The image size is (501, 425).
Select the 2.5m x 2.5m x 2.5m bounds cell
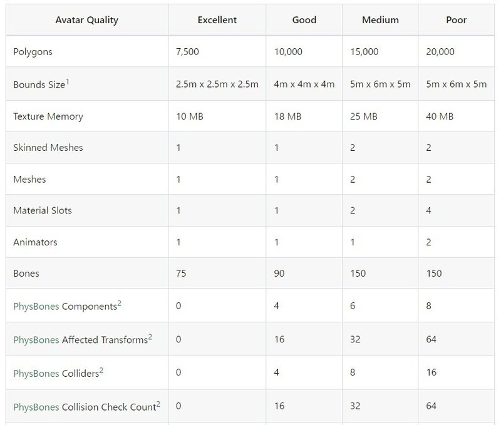[217, 84]
